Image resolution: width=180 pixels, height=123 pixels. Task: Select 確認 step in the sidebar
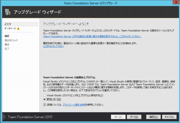point(7,36)
